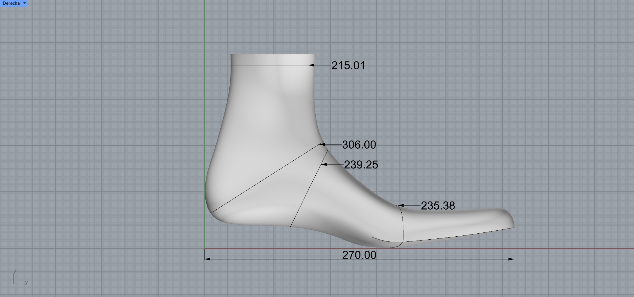Click the Derecha viewport title label
This screenshot has width=634, height=297.
pos(11,3)
